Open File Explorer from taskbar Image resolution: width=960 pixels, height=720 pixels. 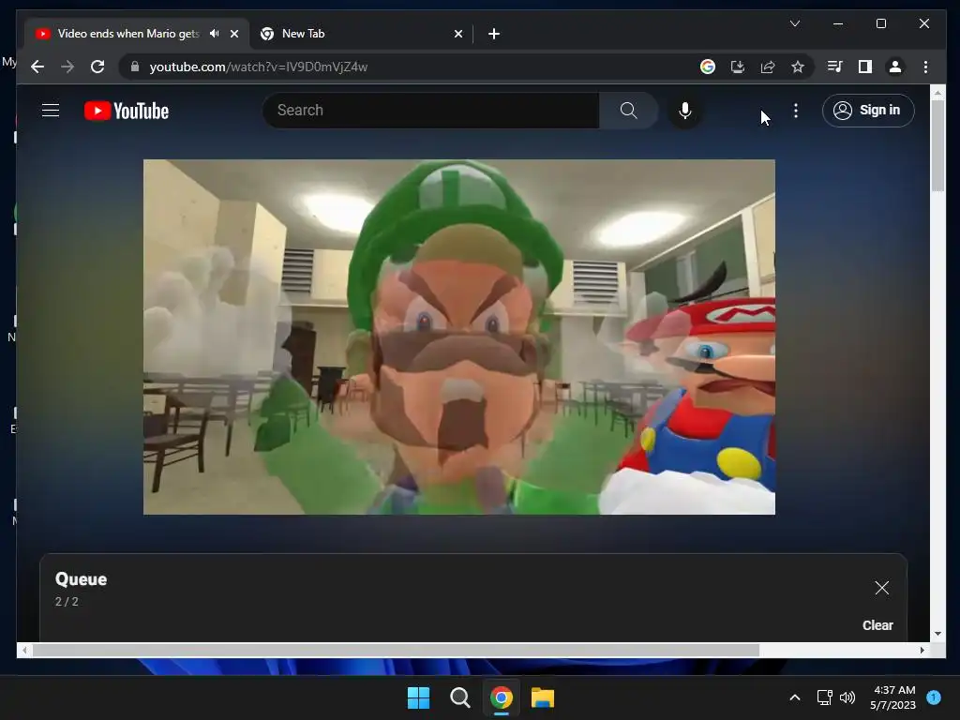pyautogui.click(x=543, y=697)
